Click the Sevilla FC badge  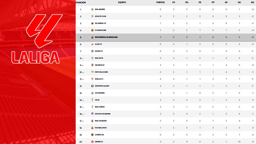tap(92, 79)
